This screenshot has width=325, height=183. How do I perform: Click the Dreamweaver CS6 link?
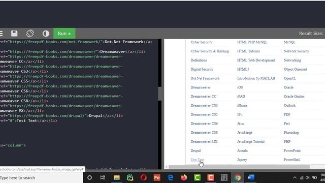pyautogui.click(x=204, y=124)
